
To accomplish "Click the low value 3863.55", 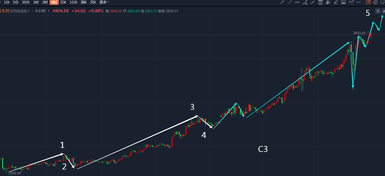I will [151, 11].
